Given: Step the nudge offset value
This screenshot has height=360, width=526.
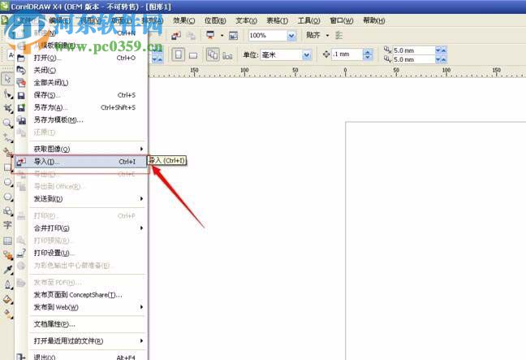Looking at the screenshot, I should (x=368, y=54).
